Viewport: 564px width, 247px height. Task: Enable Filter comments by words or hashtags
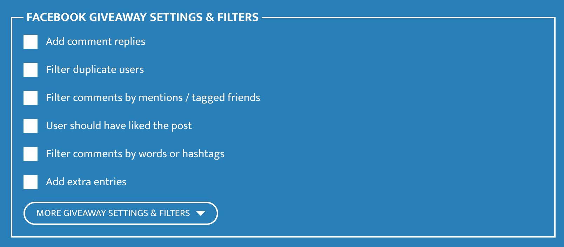(30, 154)
